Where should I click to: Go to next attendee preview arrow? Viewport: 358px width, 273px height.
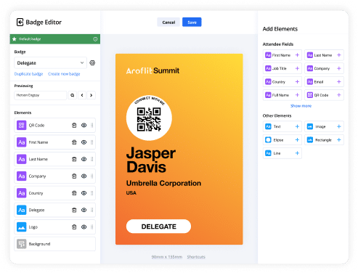pyautogui.click(x=91, y=95)
